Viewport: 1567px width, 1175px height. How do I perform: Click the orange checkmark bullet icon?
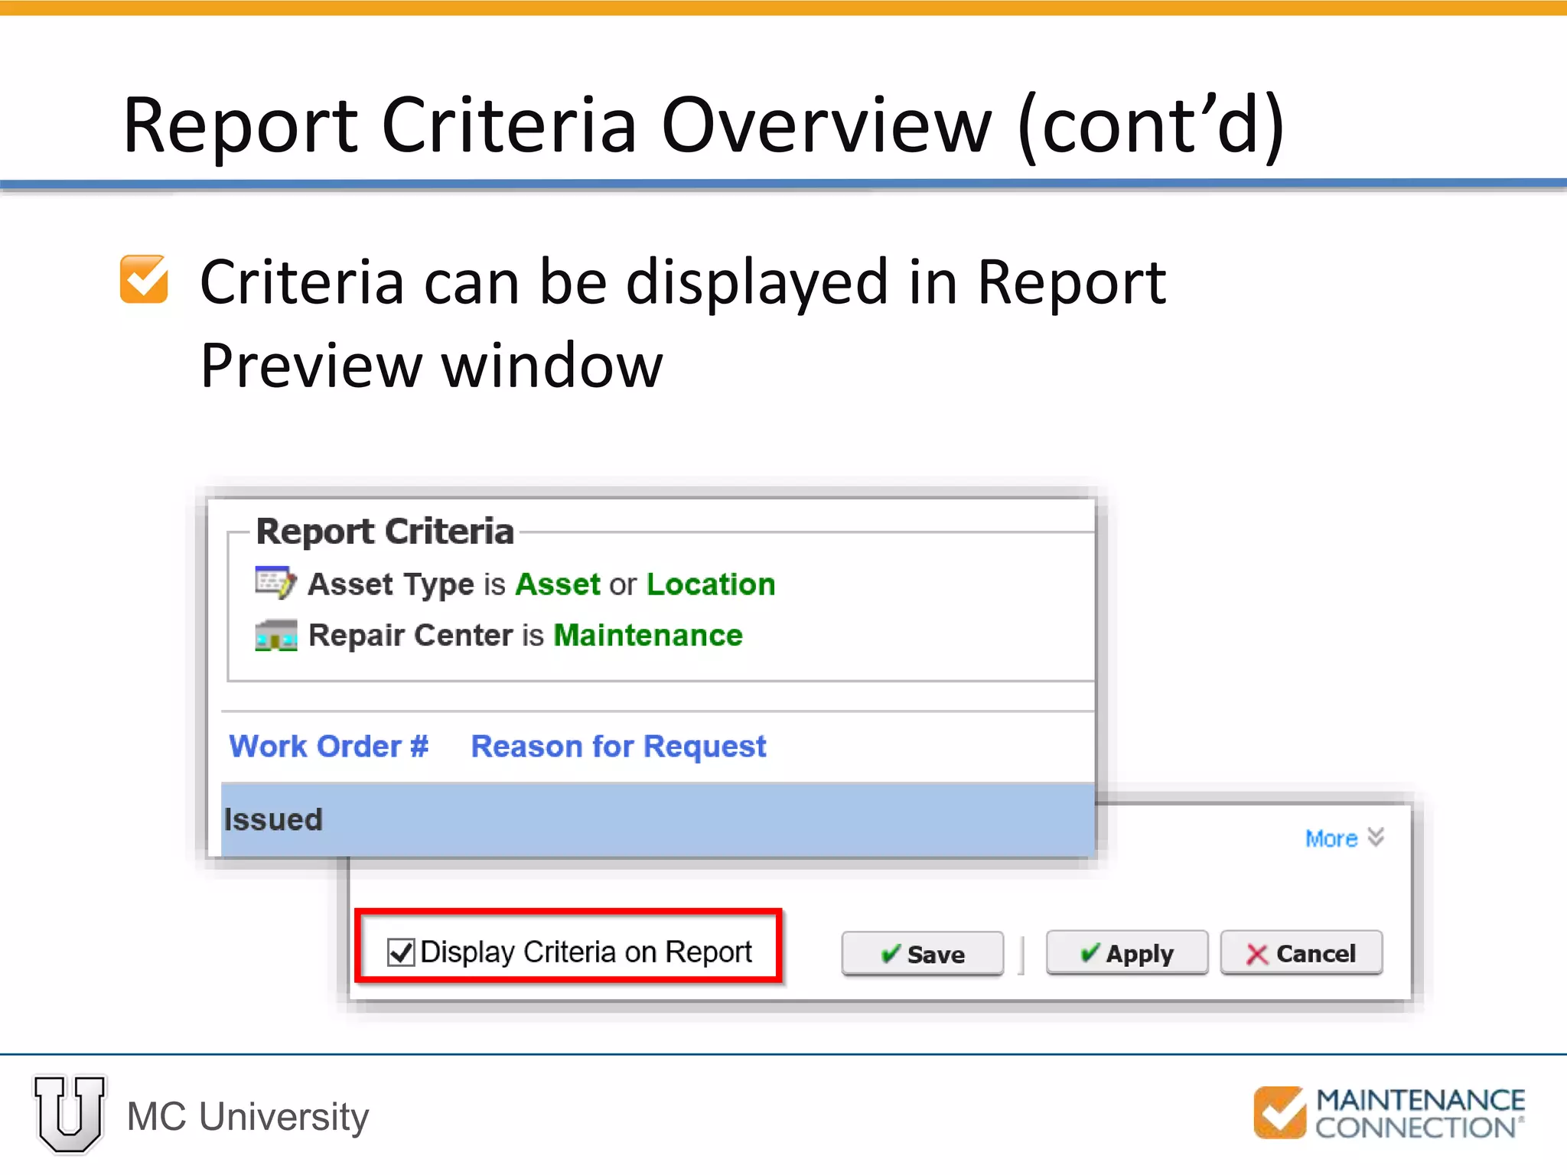click(144, 279)
